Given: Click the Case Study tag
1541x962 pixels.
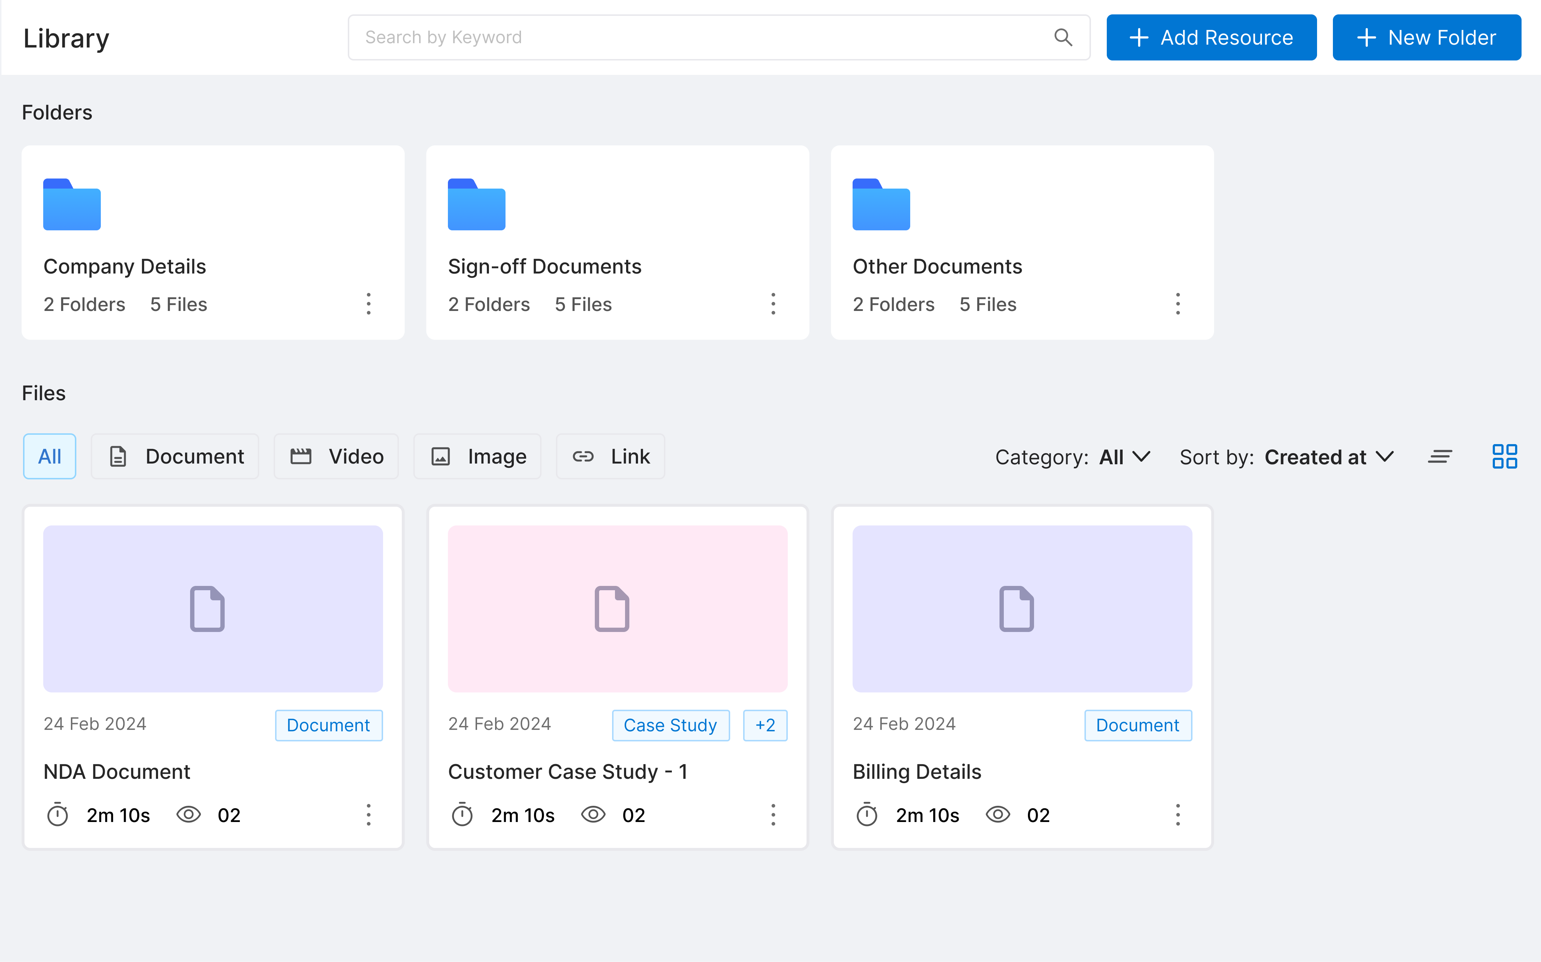Looking at the screenshot, I should (x=670, y=725).
